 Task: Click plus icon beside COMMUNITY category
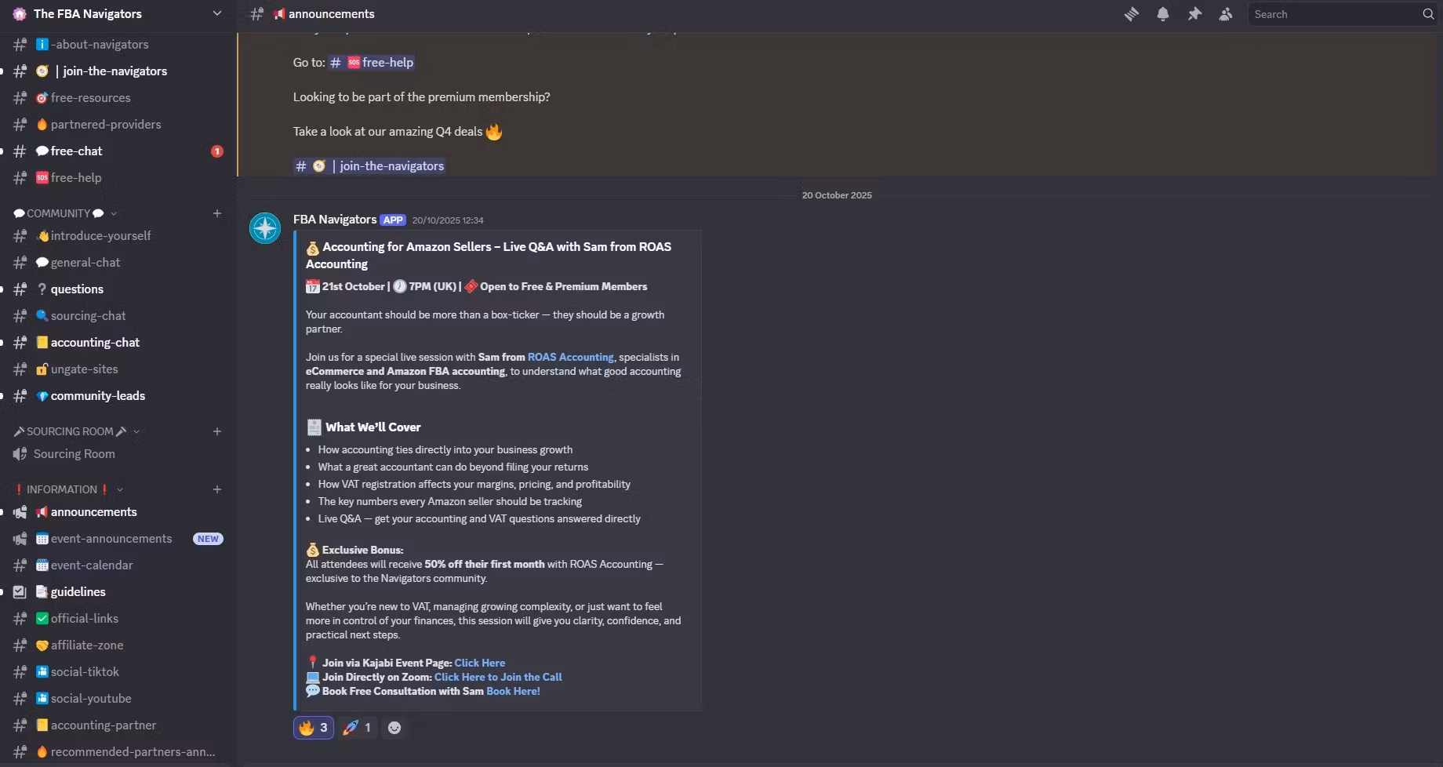click(217, 213)
